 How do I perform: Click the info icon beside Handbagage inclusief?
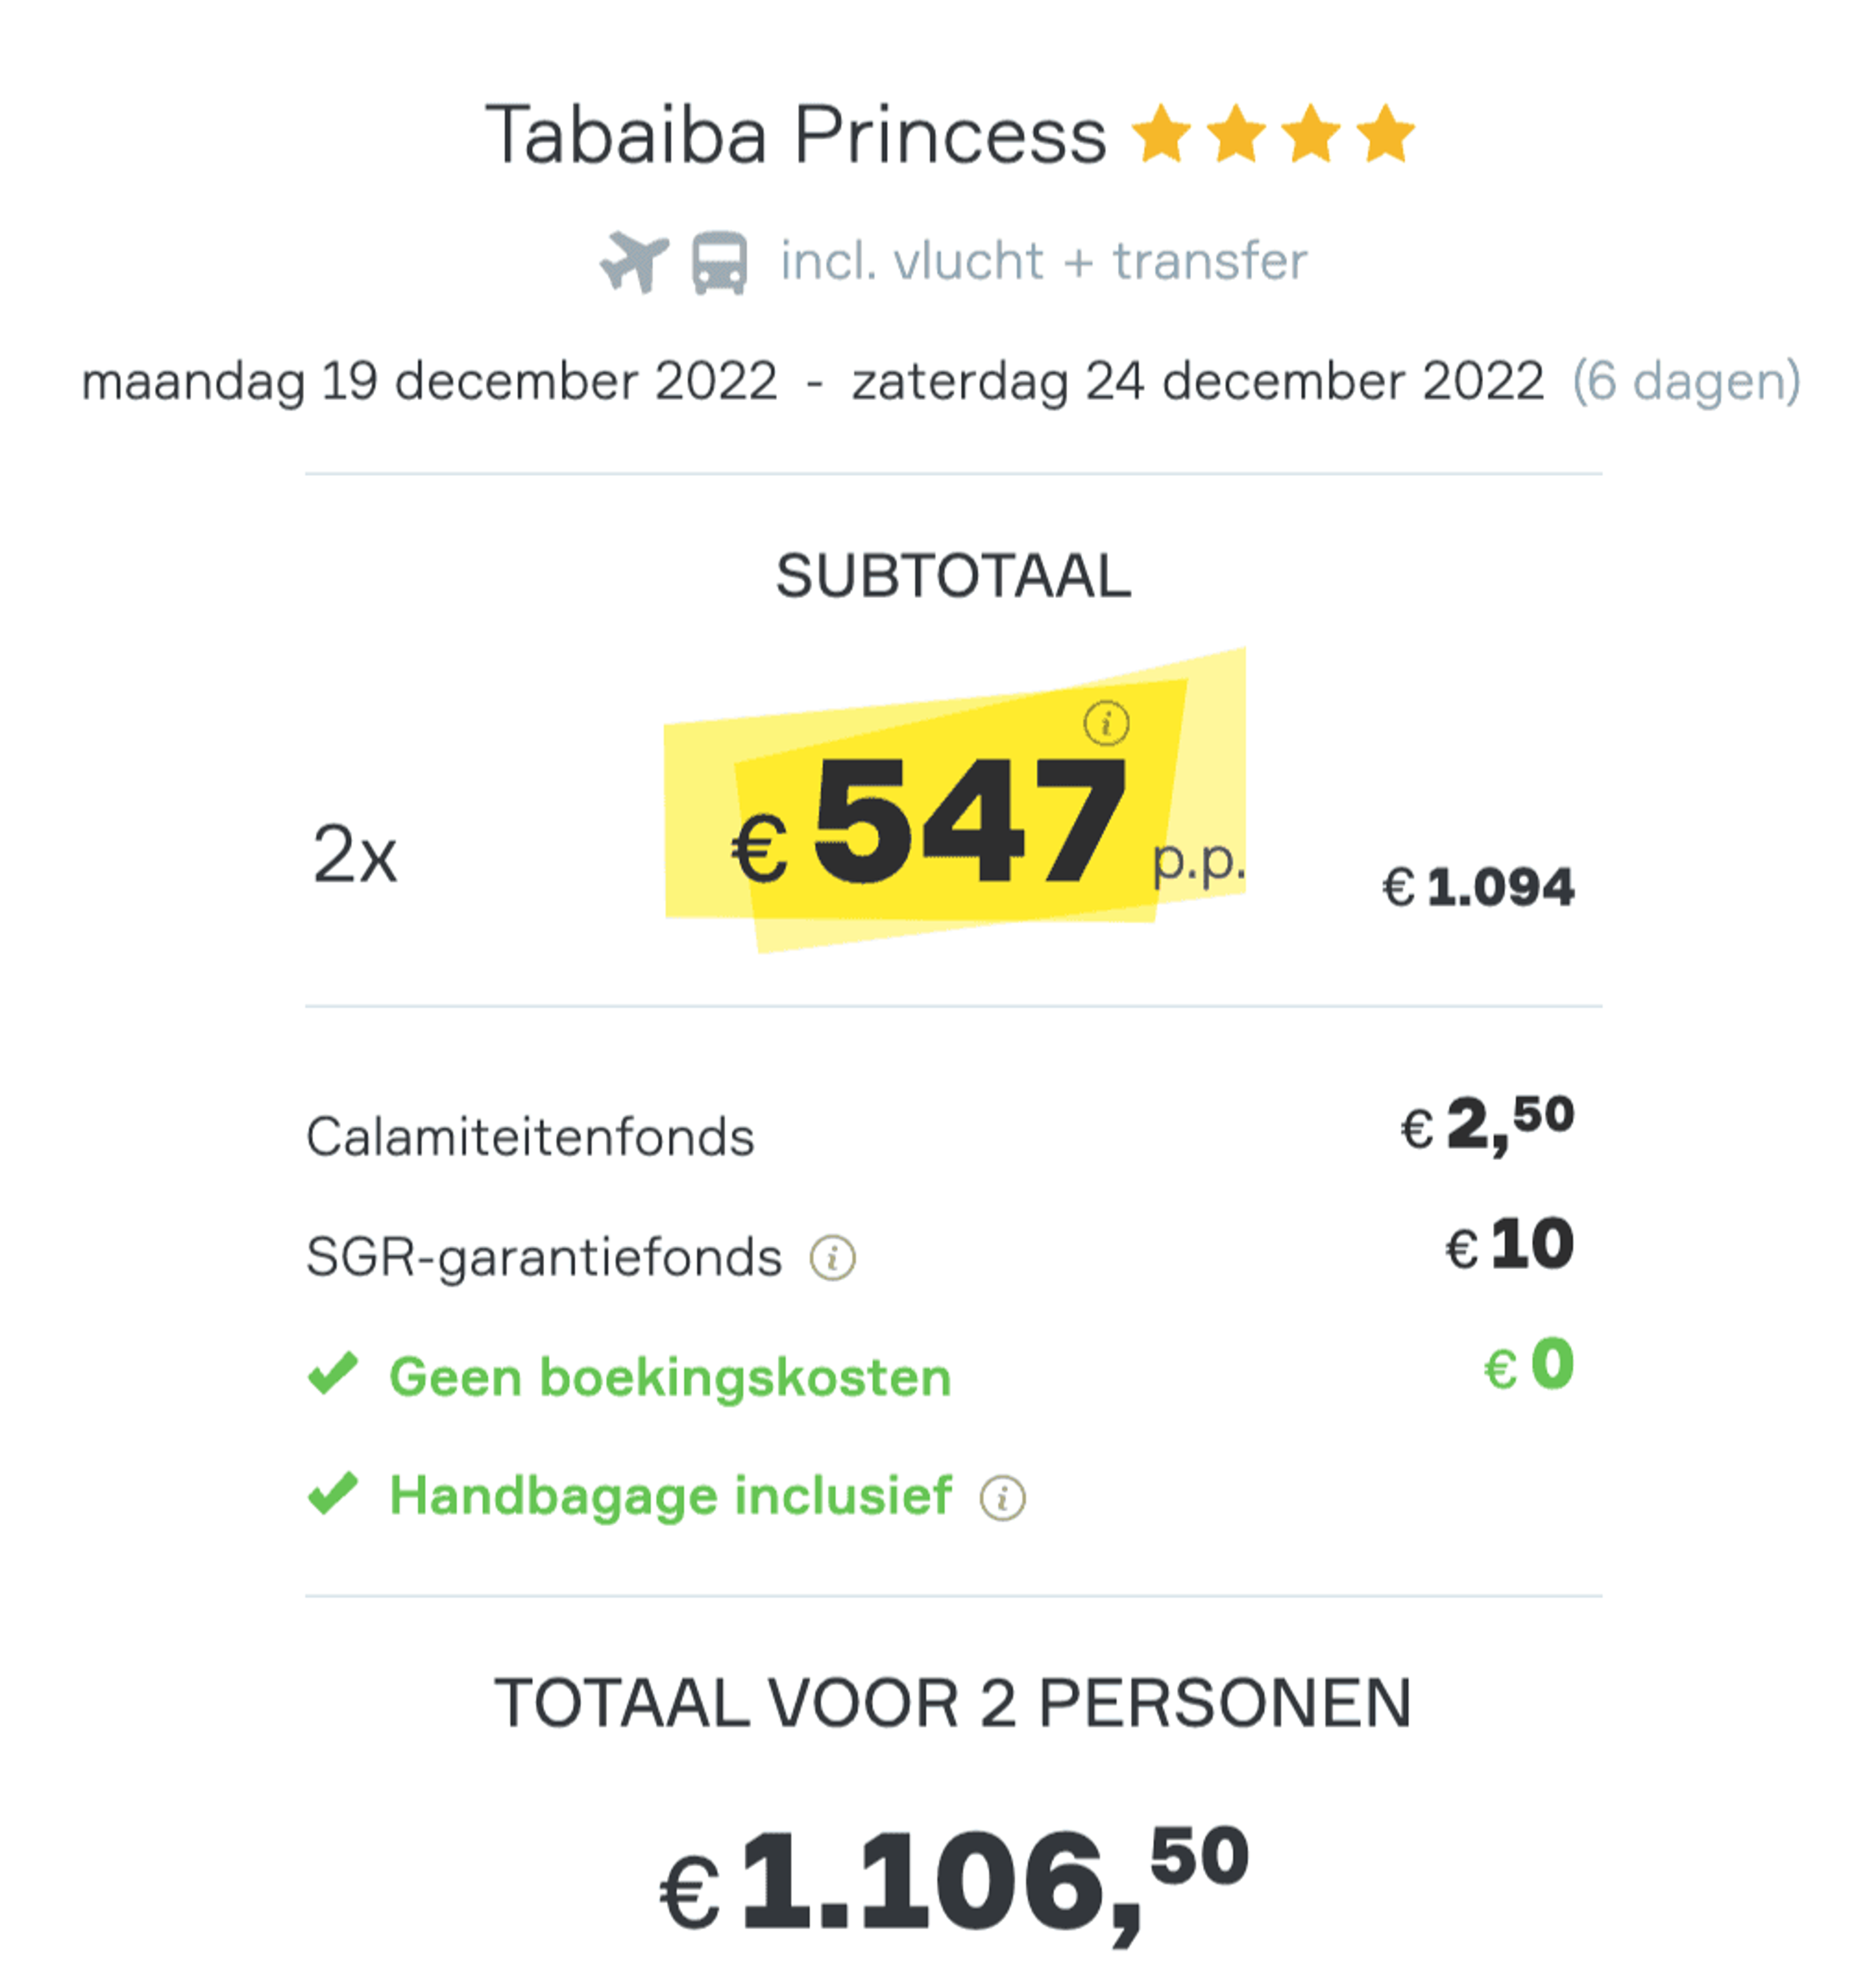[x=1002, y=1498]
